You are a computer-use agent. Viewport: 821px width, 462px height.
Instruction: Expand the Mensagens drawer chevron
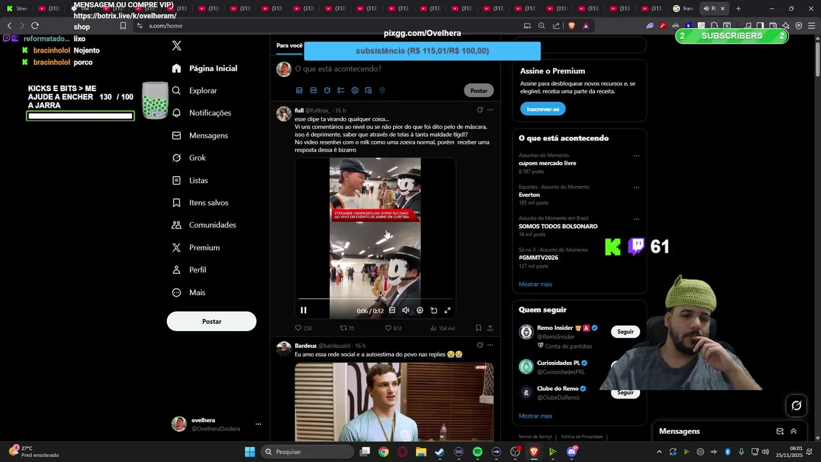coord(793,431)
